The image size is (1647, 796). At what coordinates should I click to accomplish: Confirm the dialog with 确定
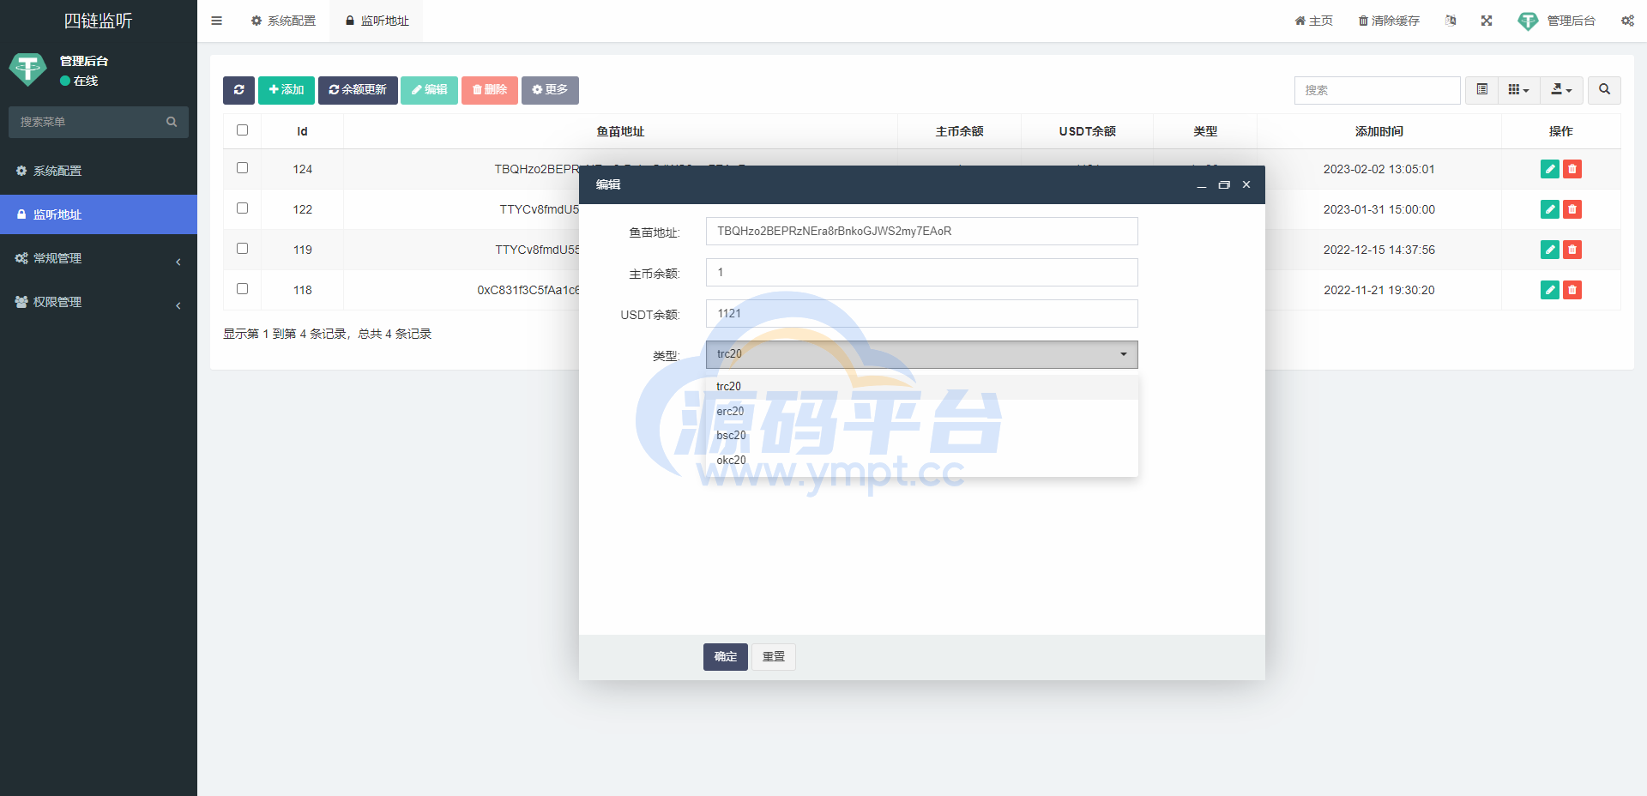pyautogui.click(x=726, y=657)
